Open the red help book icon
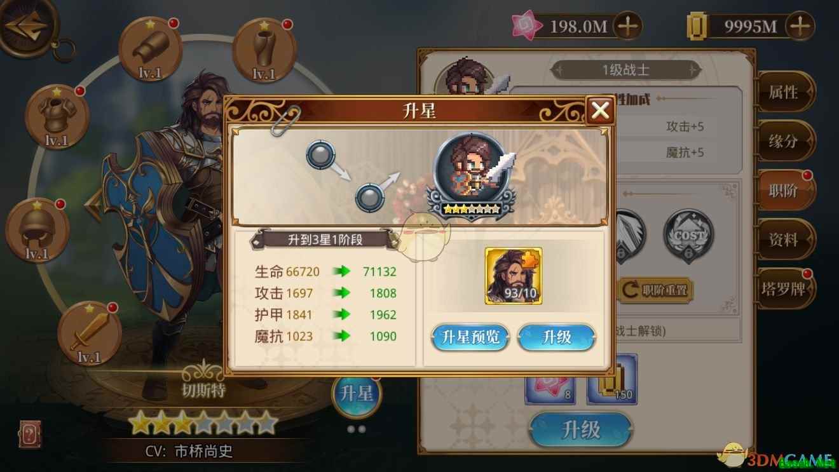The image size is (839, 472). 30,434
